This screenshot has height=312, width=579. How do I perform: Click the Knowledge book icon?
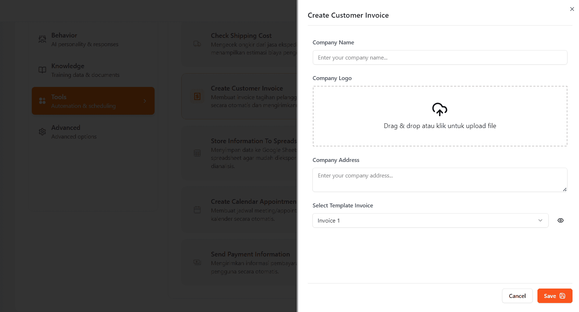pos(42,70)
